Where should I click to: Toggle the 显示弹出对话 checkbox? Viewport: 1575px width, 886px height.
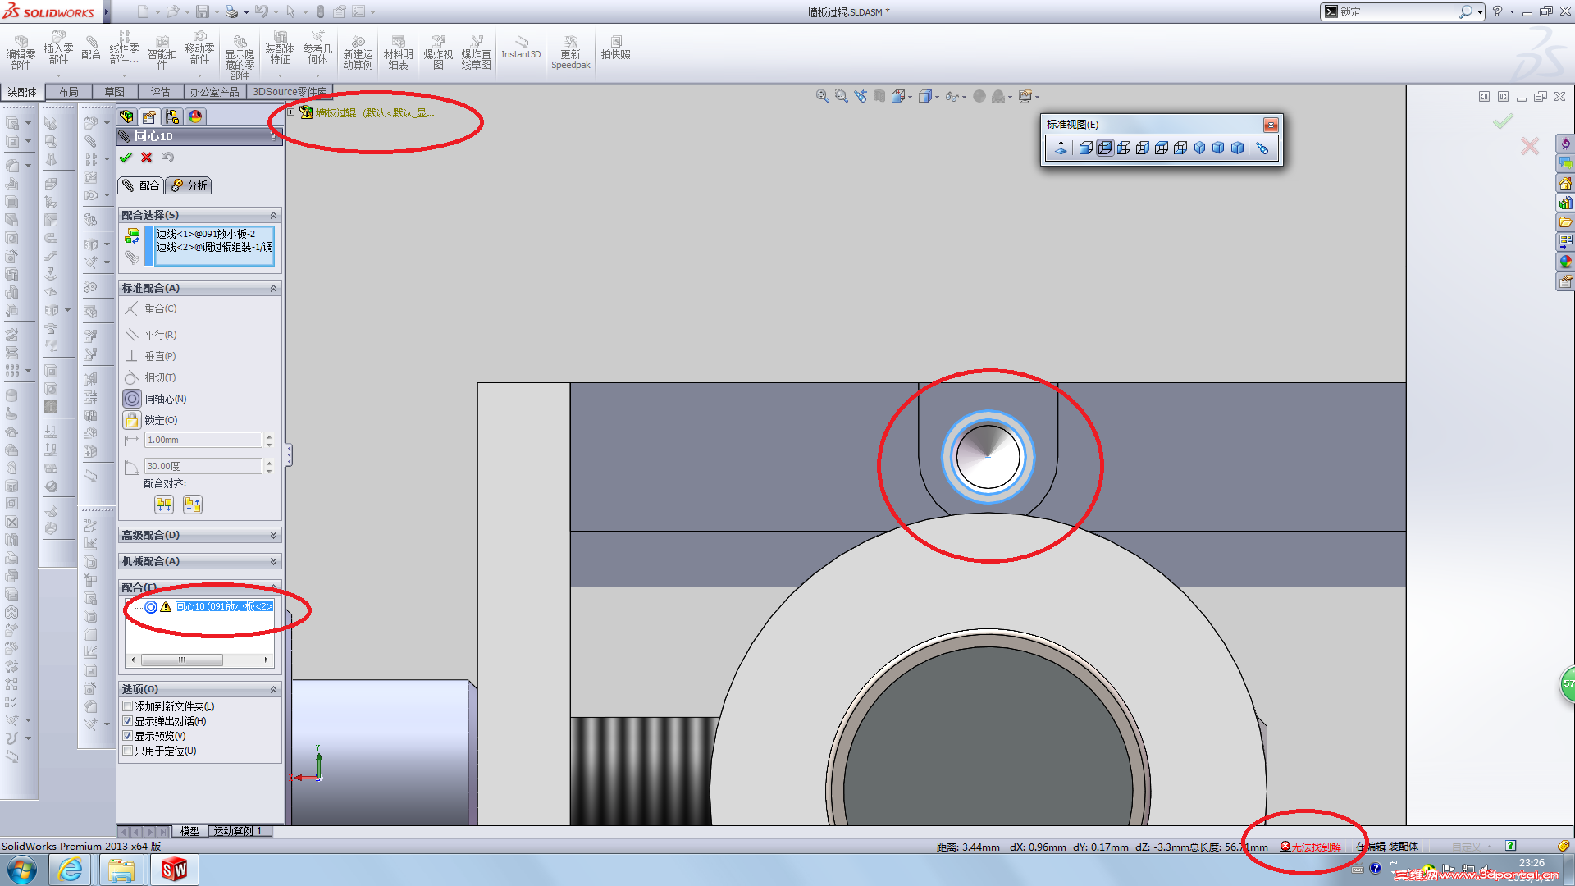pyautogui.click(x=127, y=721)
